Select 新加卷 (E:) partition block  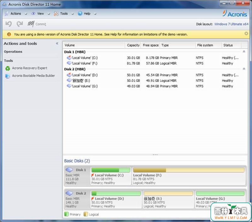[x=168, y=199]
